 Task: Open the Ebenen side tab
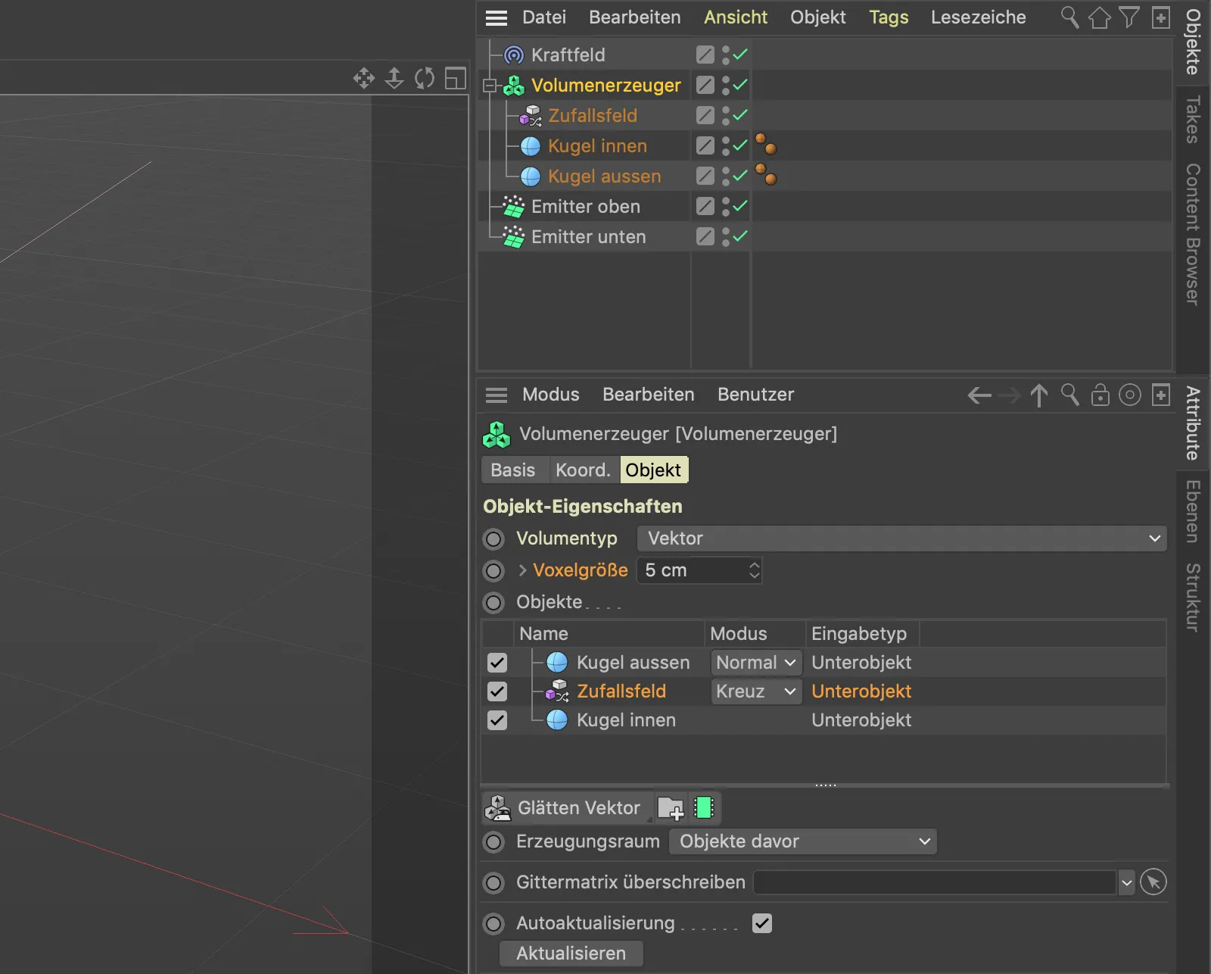(x=1194, y=512)
